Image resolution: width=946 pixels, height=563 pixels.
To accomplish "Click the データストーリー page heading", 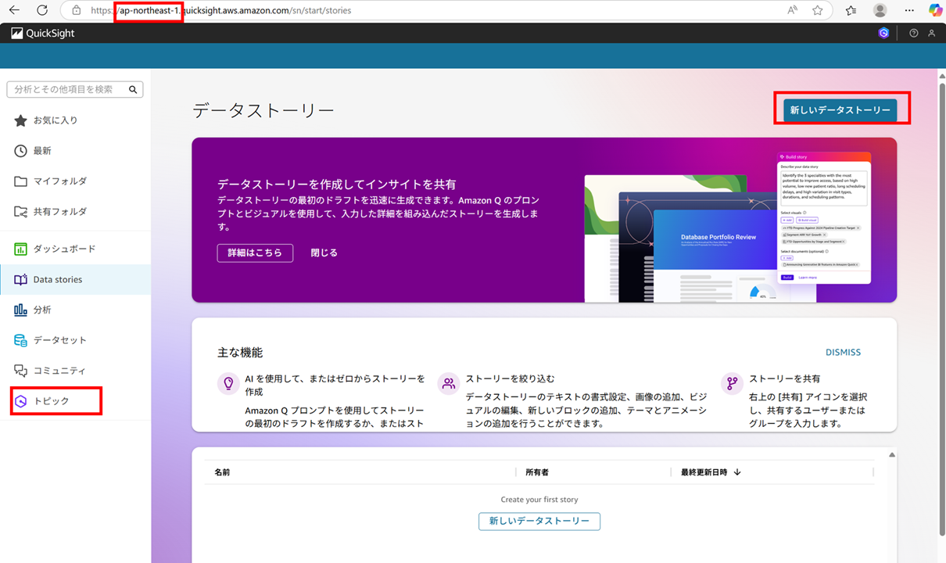I will pos(263,110).
